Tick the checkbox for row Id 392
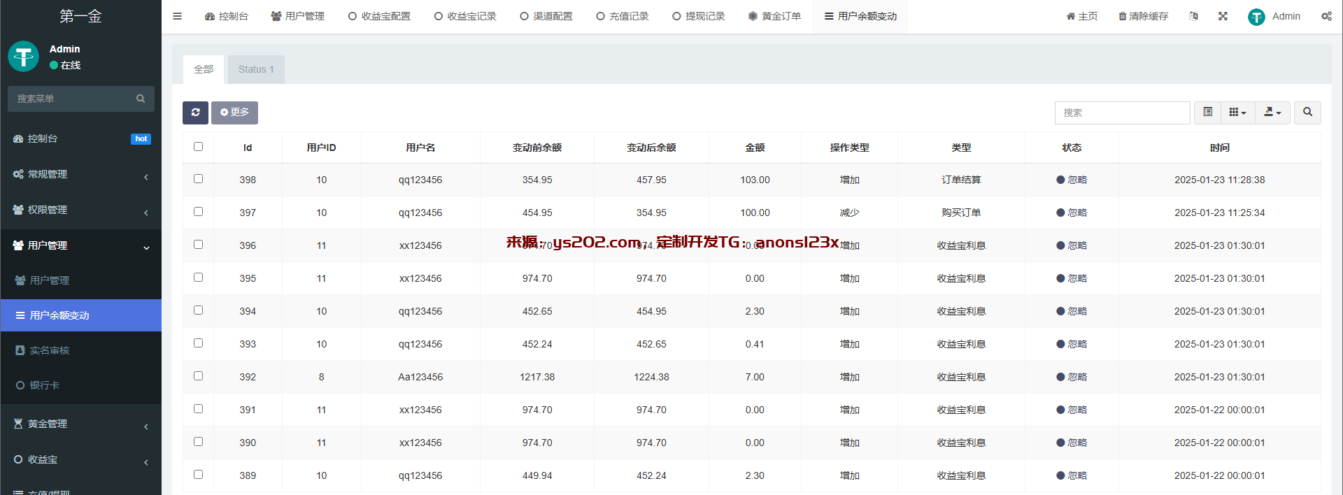The image size is (1343, 495). (x=198, y=376)
